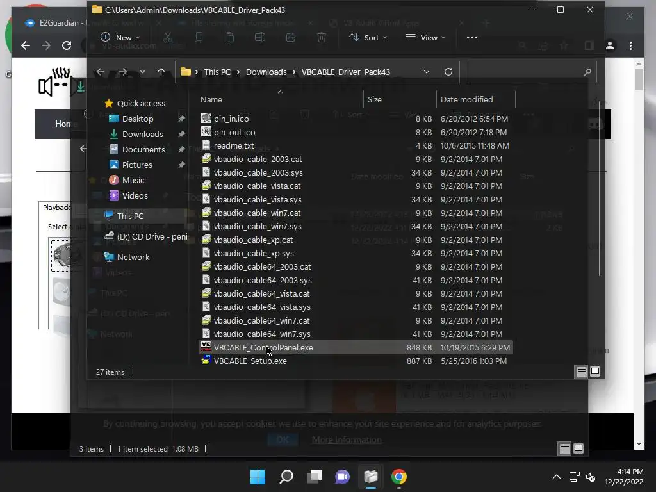Go back using Explorer back arrow
The height and width of the screenshot is (492, 656).
click(x=101, y=72)
